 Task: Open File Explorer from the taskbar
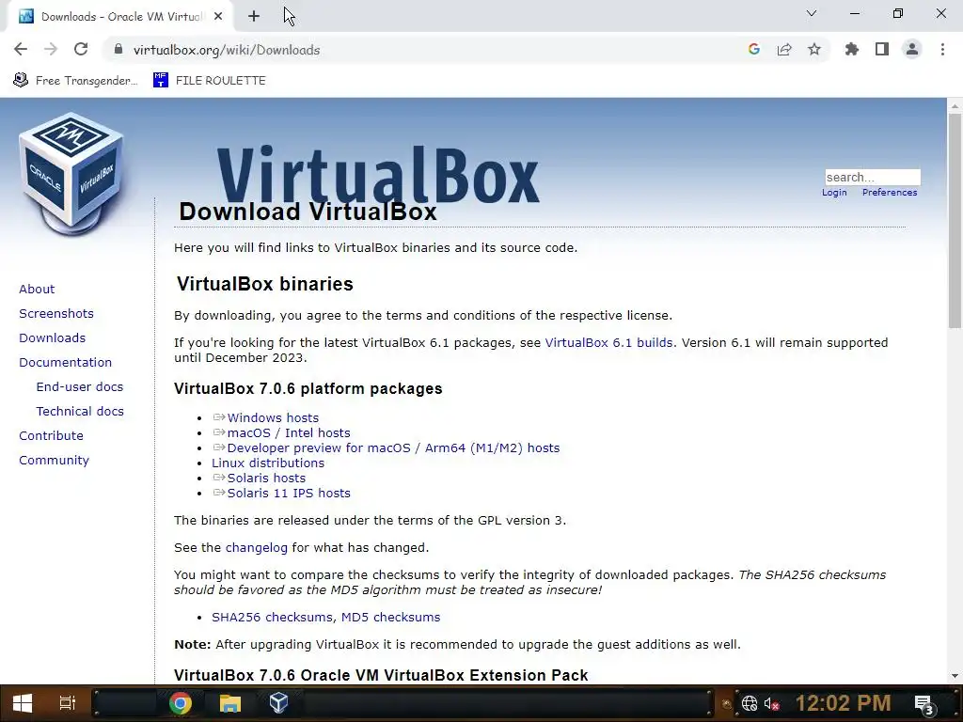pos(229,703)
